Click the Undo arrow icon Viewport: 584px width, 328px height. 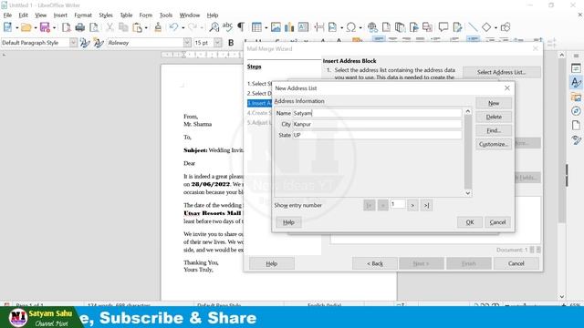(173, 27)
